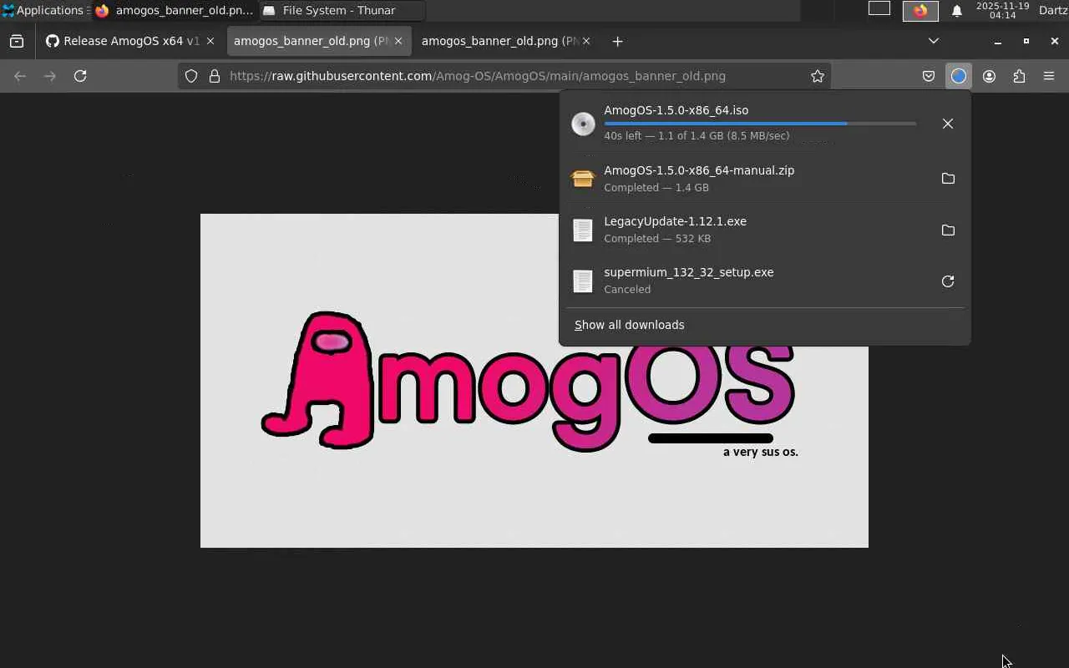Select the Firefox window button in the taskbar
The height and width of the screenshot is (668, 1069).
point(175,11)
